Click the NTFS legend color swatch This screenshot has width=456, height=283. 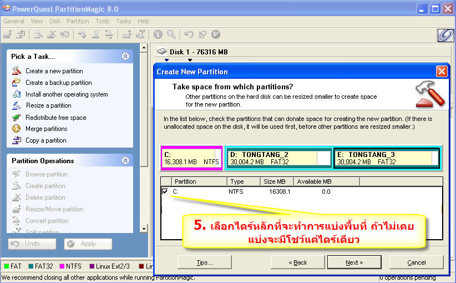click(62, 266)
